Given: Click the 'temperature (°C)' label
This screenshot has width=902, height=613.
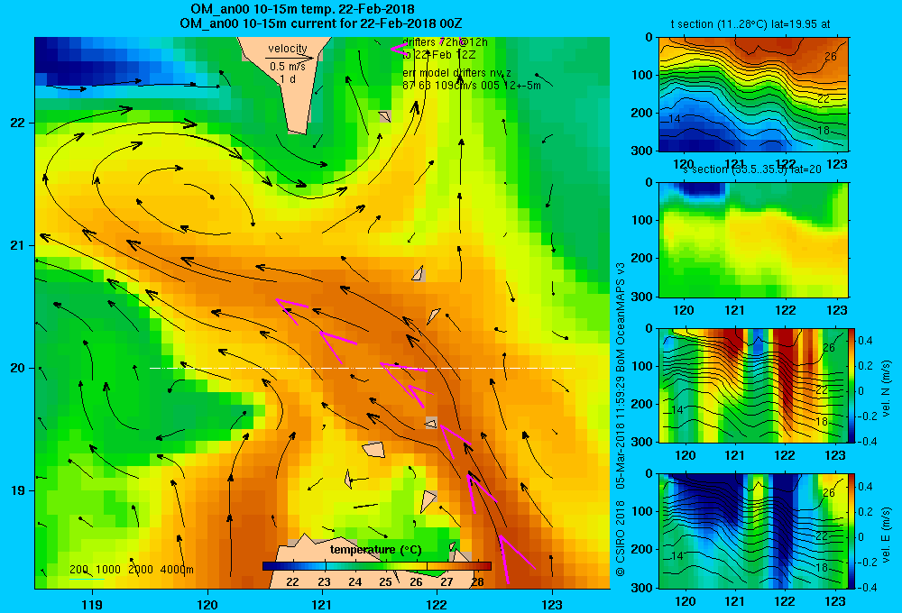Looking at the screenshot, I should coord(375,550).
